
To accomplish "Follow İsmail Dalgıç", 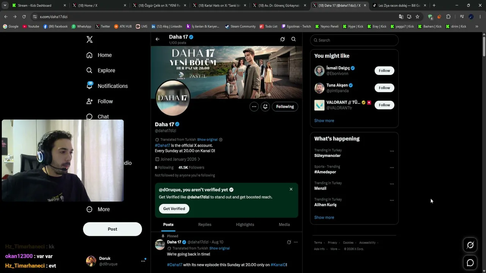I will click(384, 71).
